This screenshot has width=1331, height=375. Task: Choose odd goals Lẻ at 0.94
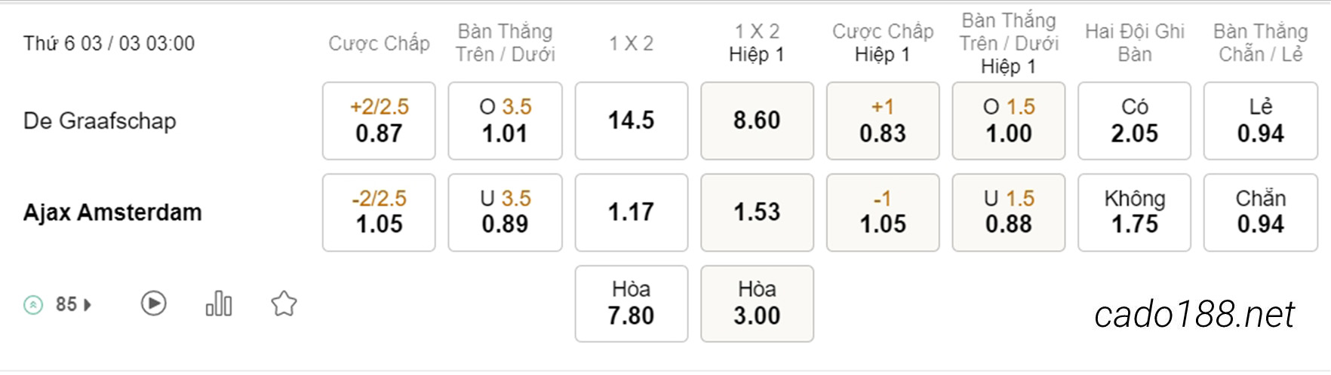pyautogui.click(x=1260, y=120)
